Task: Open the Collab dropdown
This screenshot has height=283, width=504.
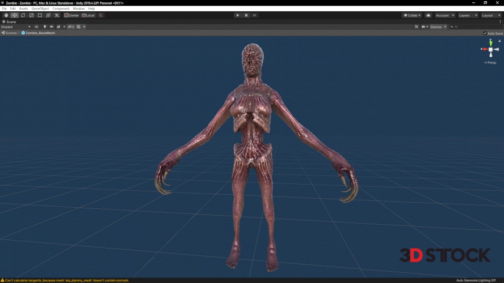Action: pyautogui.click(x=412, y=15)
